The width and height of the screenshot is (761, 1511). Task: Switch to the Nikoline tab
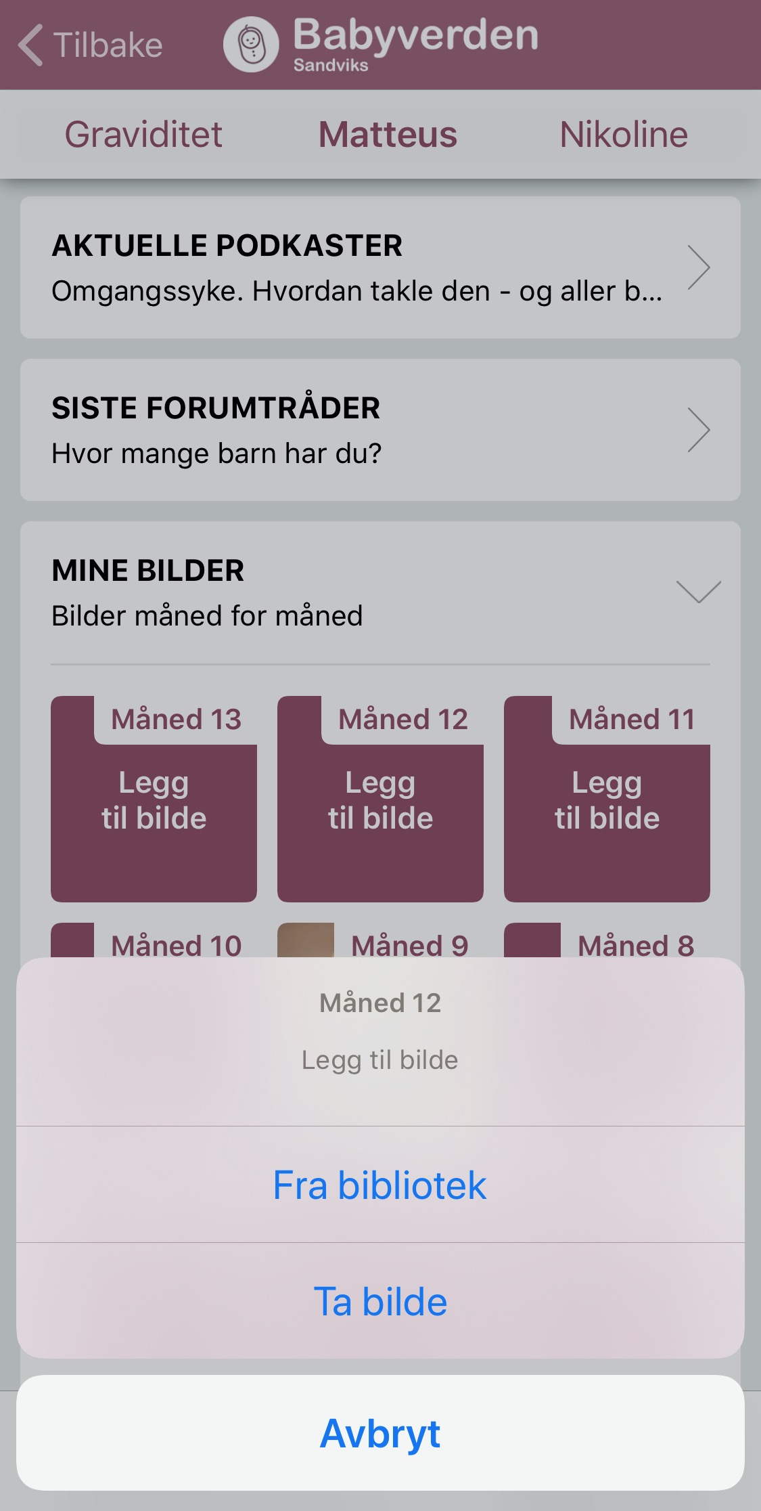click(x=624, y=134)
